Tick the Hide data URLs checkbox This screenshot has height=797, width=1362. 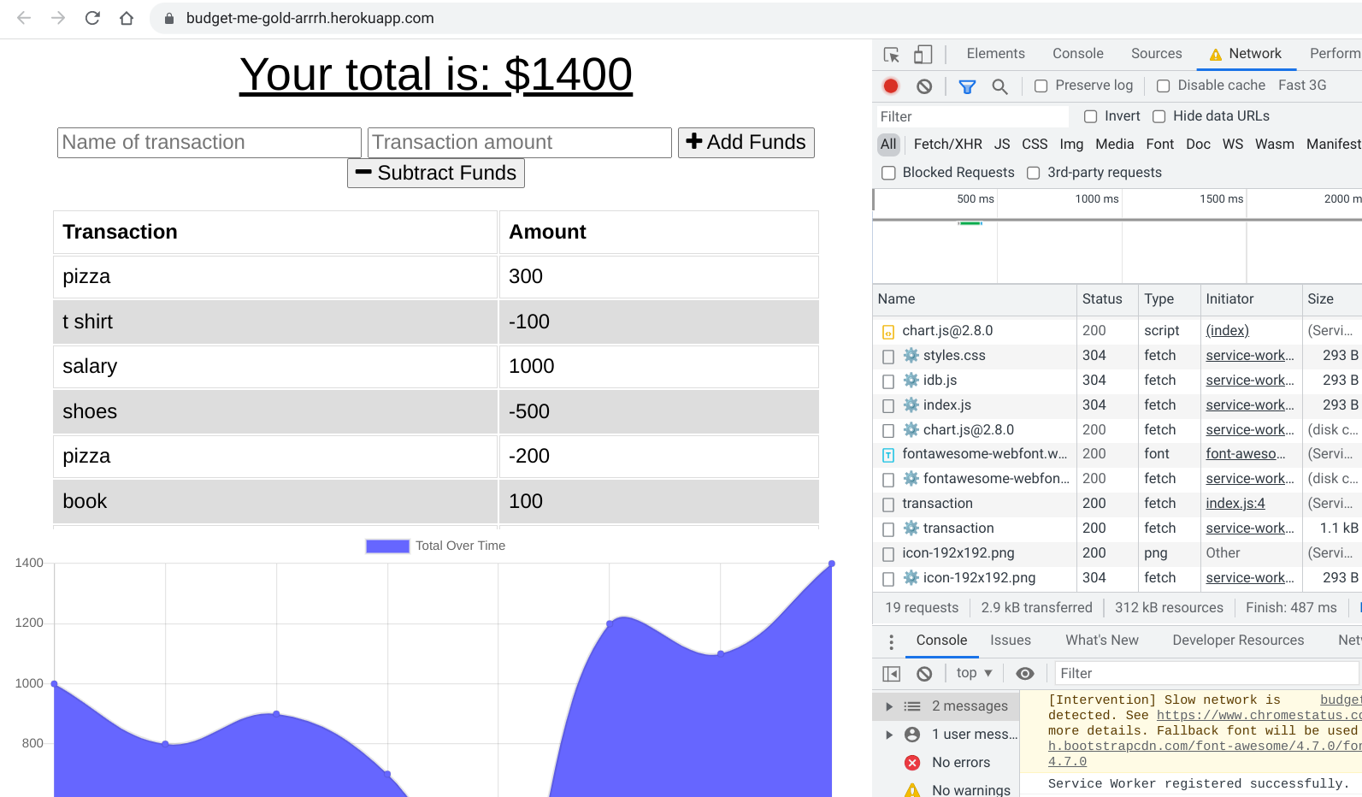(x=1159, y=116)
